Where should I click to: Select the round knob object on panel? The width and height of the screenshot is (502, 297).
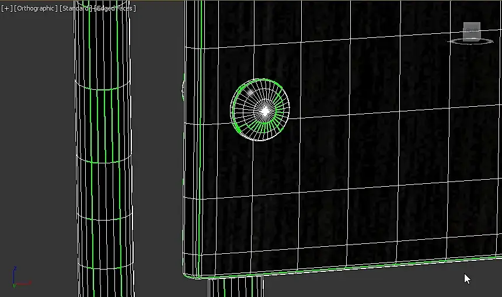(260, 110)
